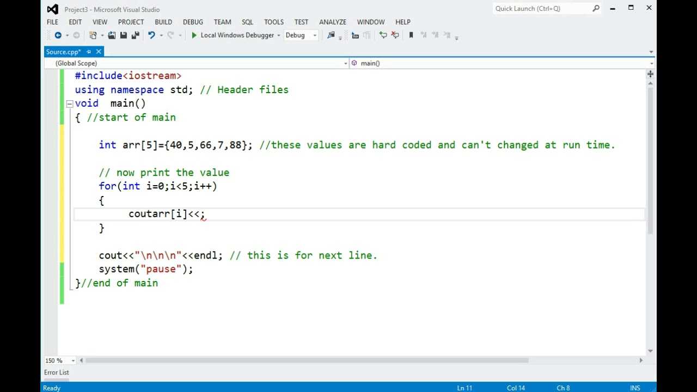Open the BUILD menu
The height and width of the screenshot is (392, 697).
click(163, 22)
